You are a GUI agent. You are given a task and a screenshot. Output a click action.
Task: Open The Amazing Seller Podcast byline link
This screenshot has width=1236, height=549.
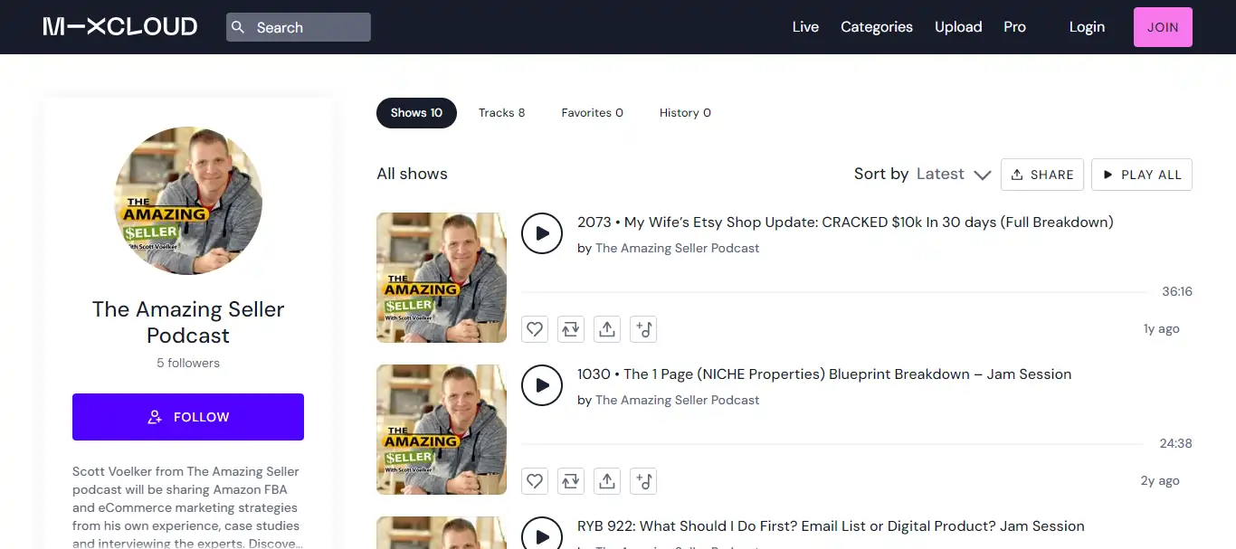point(677,248)
